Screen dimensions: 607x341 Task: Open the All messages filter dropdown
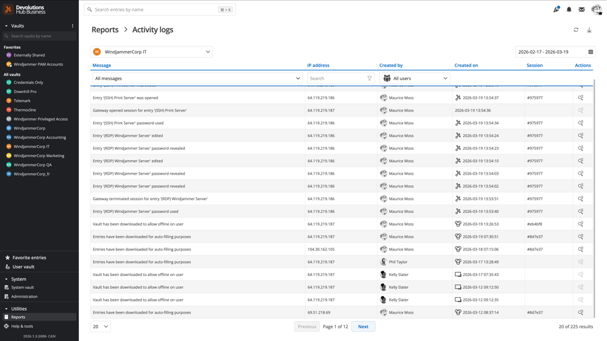click(197, 78)
